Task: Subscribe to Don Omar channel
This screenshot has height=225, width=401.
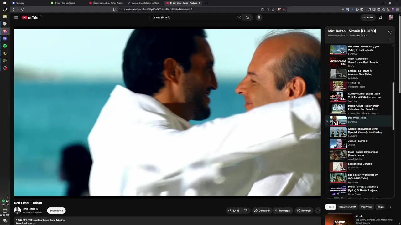Action: tap(56, 211)
